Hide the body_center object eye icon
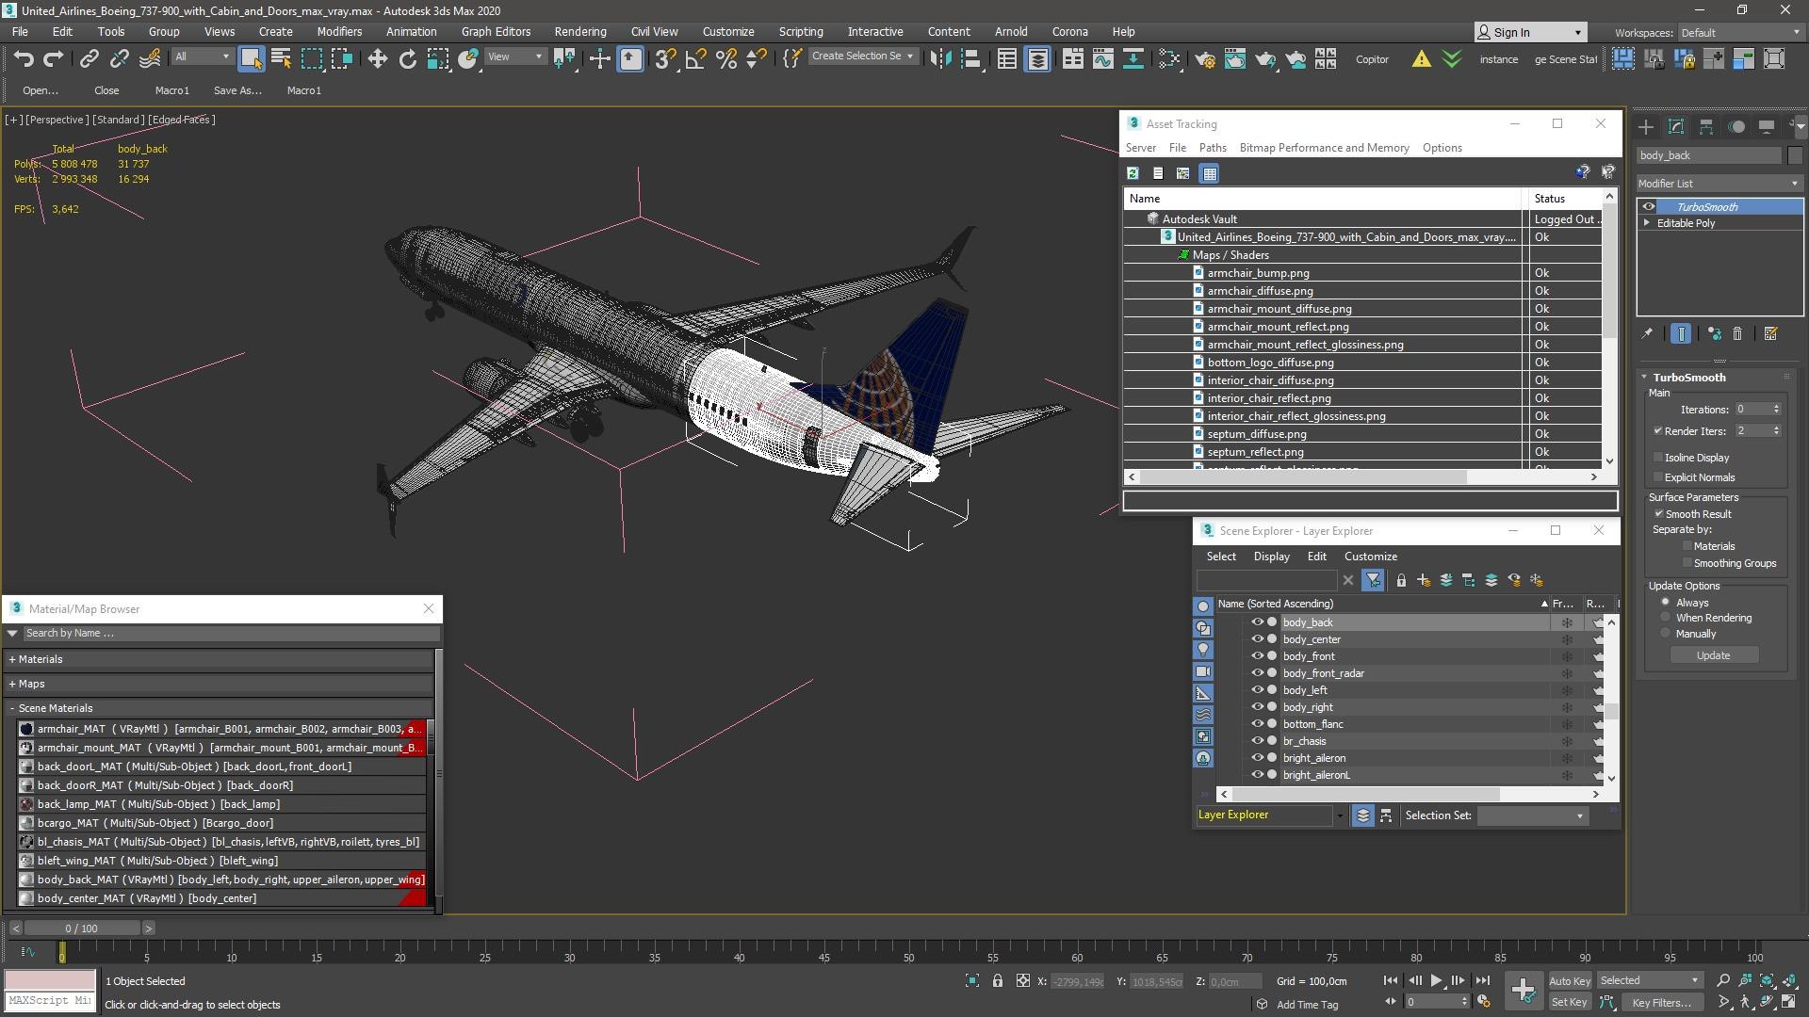The width and height of the screenshot is (1809, 1017). [1256, 639]
